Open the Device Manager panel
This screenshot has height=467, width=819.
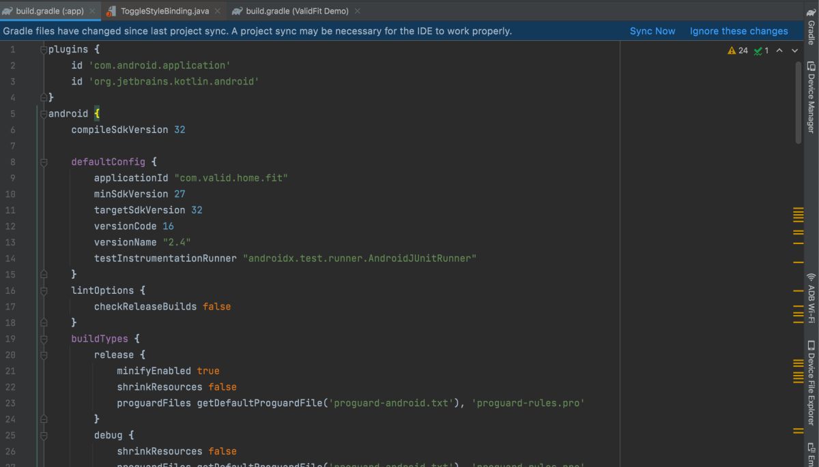tap(811, 97)
